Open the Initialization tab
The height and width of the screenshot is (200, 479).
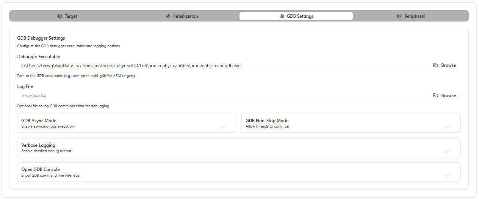(185, 16)
